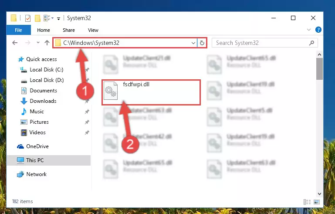Close the System32 window
Viewport: 335px width, 214px height.
pos(313,18)
